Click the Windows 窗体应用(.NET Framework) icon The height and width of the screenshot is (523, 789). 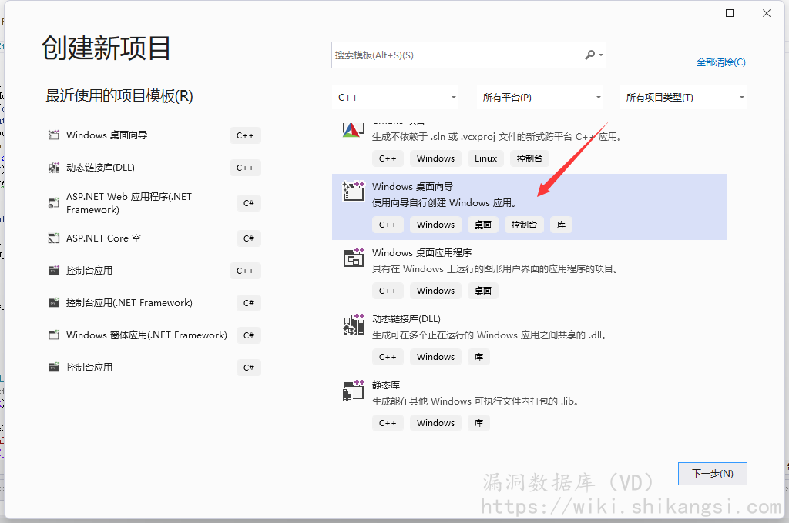click(54, 335)
